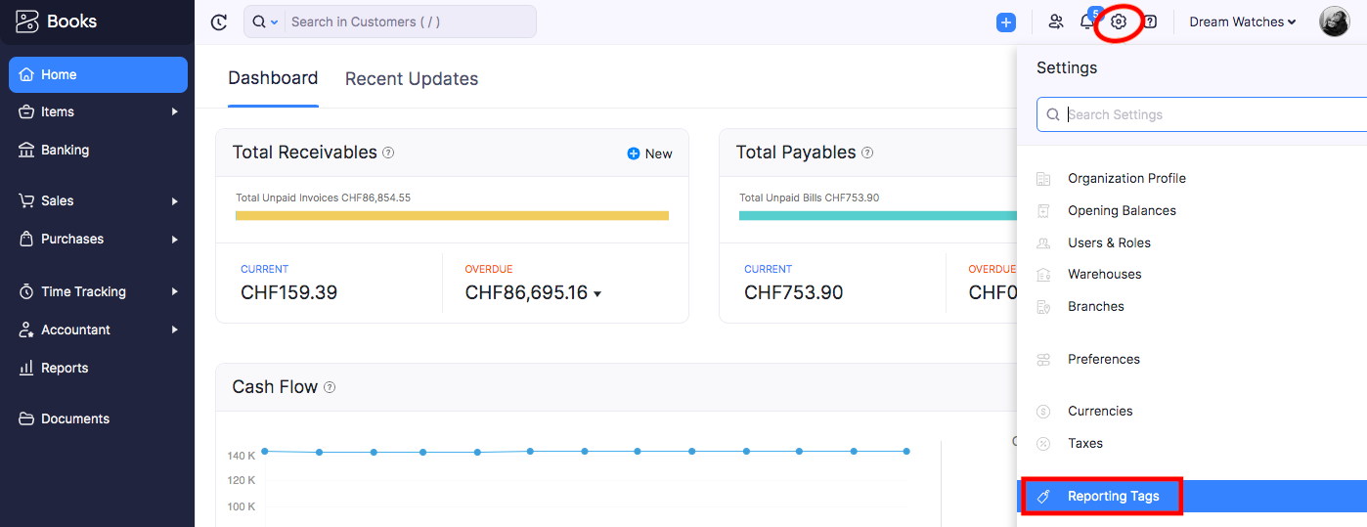Click the Search Settings input field
Viewport: 1367px width, 527px height.
[1202, 114]
